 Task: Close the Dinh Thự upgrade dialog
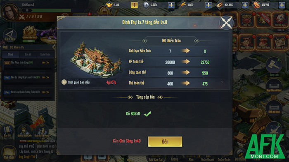(x=226, y=23)
